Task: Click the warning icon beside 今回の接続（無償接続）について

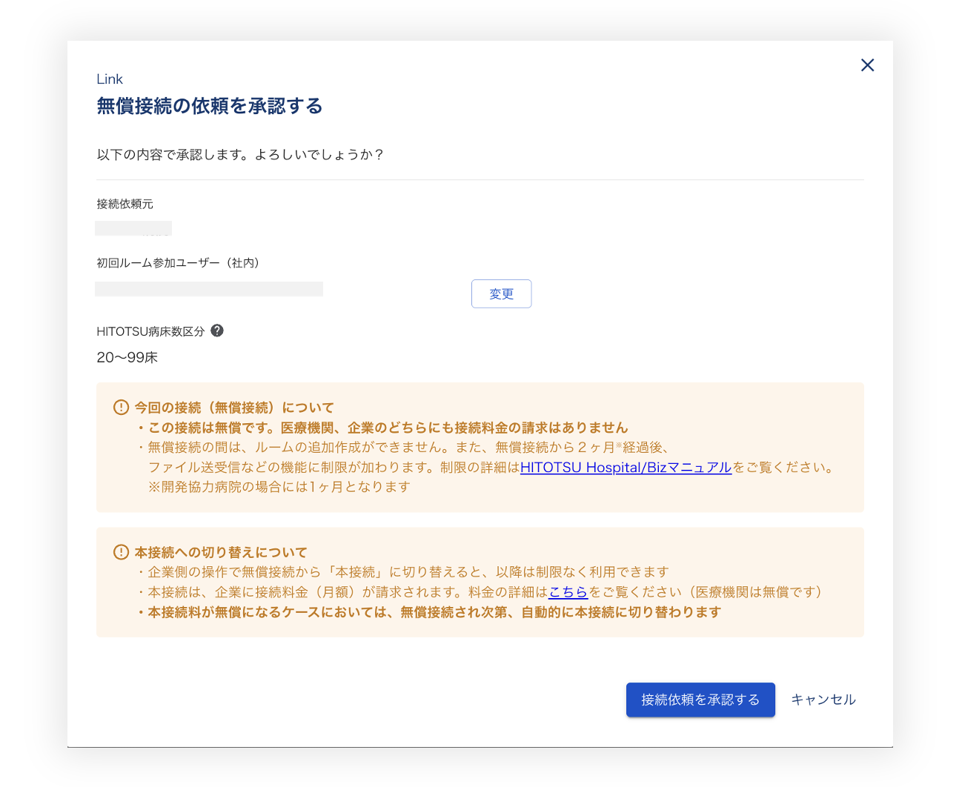Action: (x=121, y=408)
